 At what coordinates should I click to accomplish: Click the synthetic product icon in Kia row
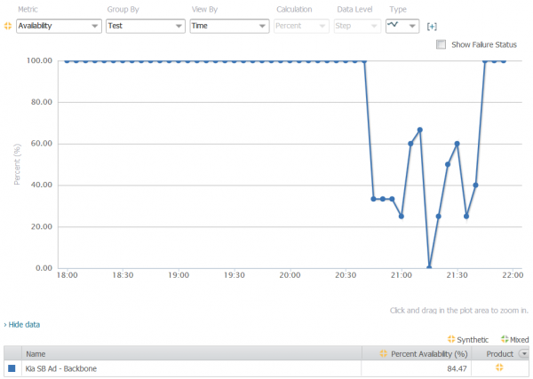[499, 367]
